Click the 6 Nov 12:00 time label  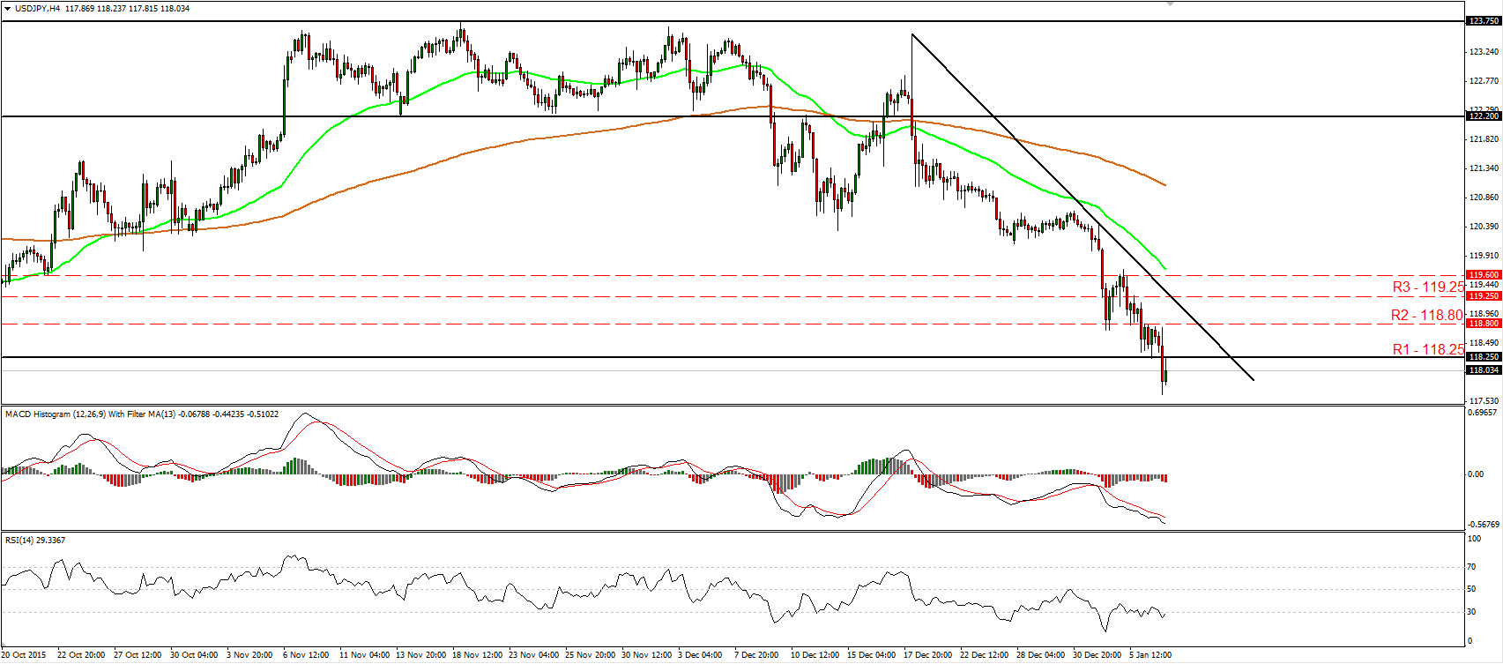click(306, 654)
